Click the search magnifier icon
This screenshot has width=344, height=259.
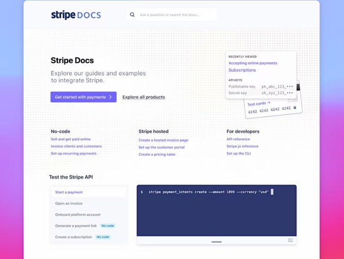(x=132, y=15)
